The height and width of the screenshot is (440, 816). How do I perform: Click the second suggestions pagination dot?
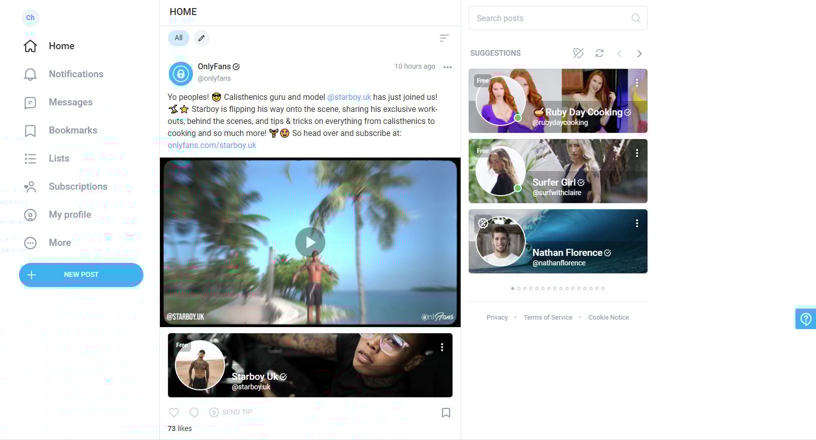[x=519, y=288]
